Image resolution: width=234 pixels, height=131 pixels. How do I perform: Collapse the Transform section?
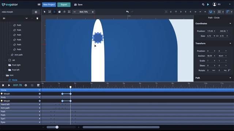(x=230, y=43)
